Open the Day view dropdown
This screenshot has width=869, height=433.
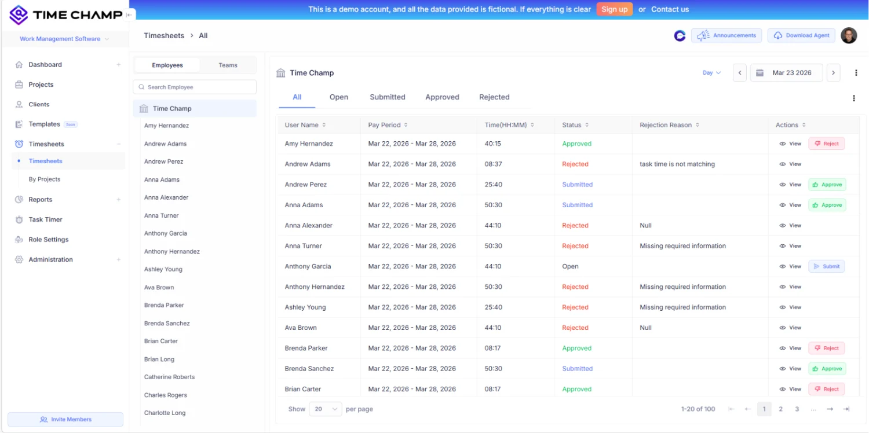pos(711,72)
